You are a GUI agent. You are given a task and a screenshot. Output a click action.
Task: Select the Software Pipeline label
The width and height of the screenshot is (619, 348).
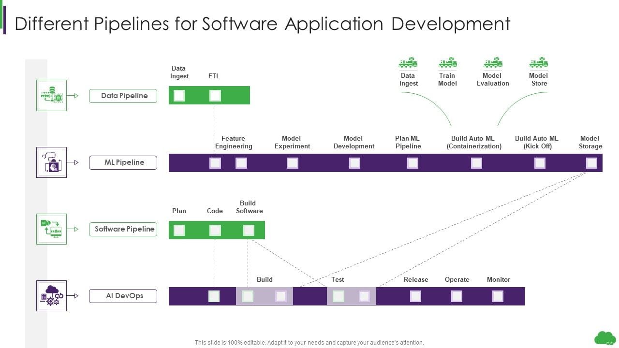123,229
